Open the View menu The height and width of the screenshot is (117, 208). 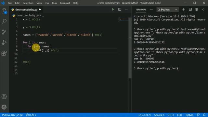(x=39, y=3)
